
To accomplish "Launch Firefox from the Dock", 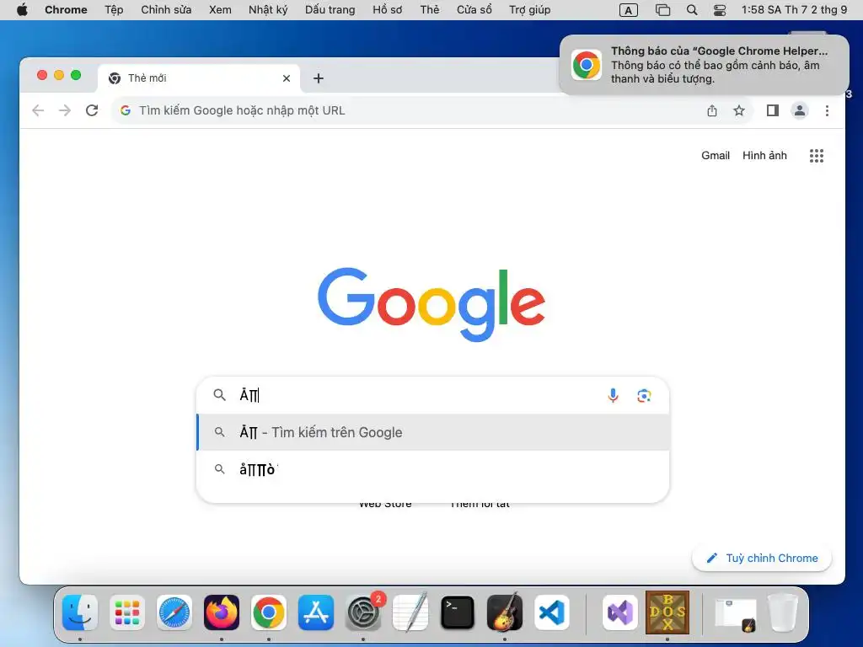I will (222, 612).
